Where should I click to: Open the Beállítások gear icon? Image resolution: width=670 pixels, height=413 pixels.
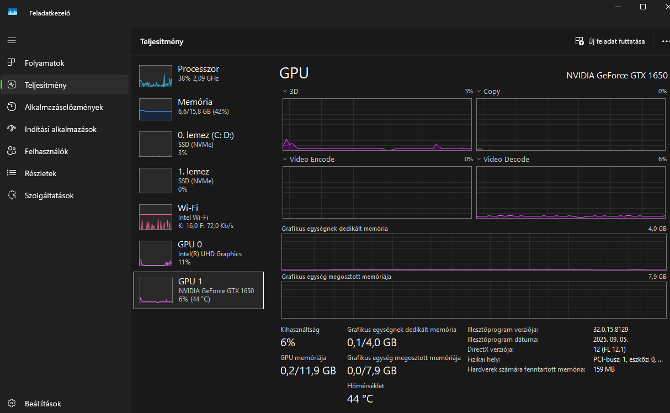(12, 404)
